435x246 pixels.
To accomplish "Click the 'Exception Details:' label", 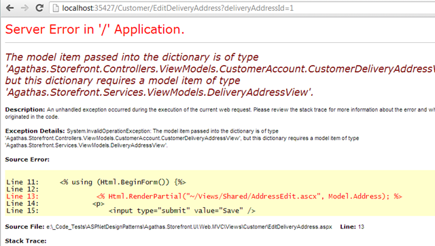I will point(35,131).
